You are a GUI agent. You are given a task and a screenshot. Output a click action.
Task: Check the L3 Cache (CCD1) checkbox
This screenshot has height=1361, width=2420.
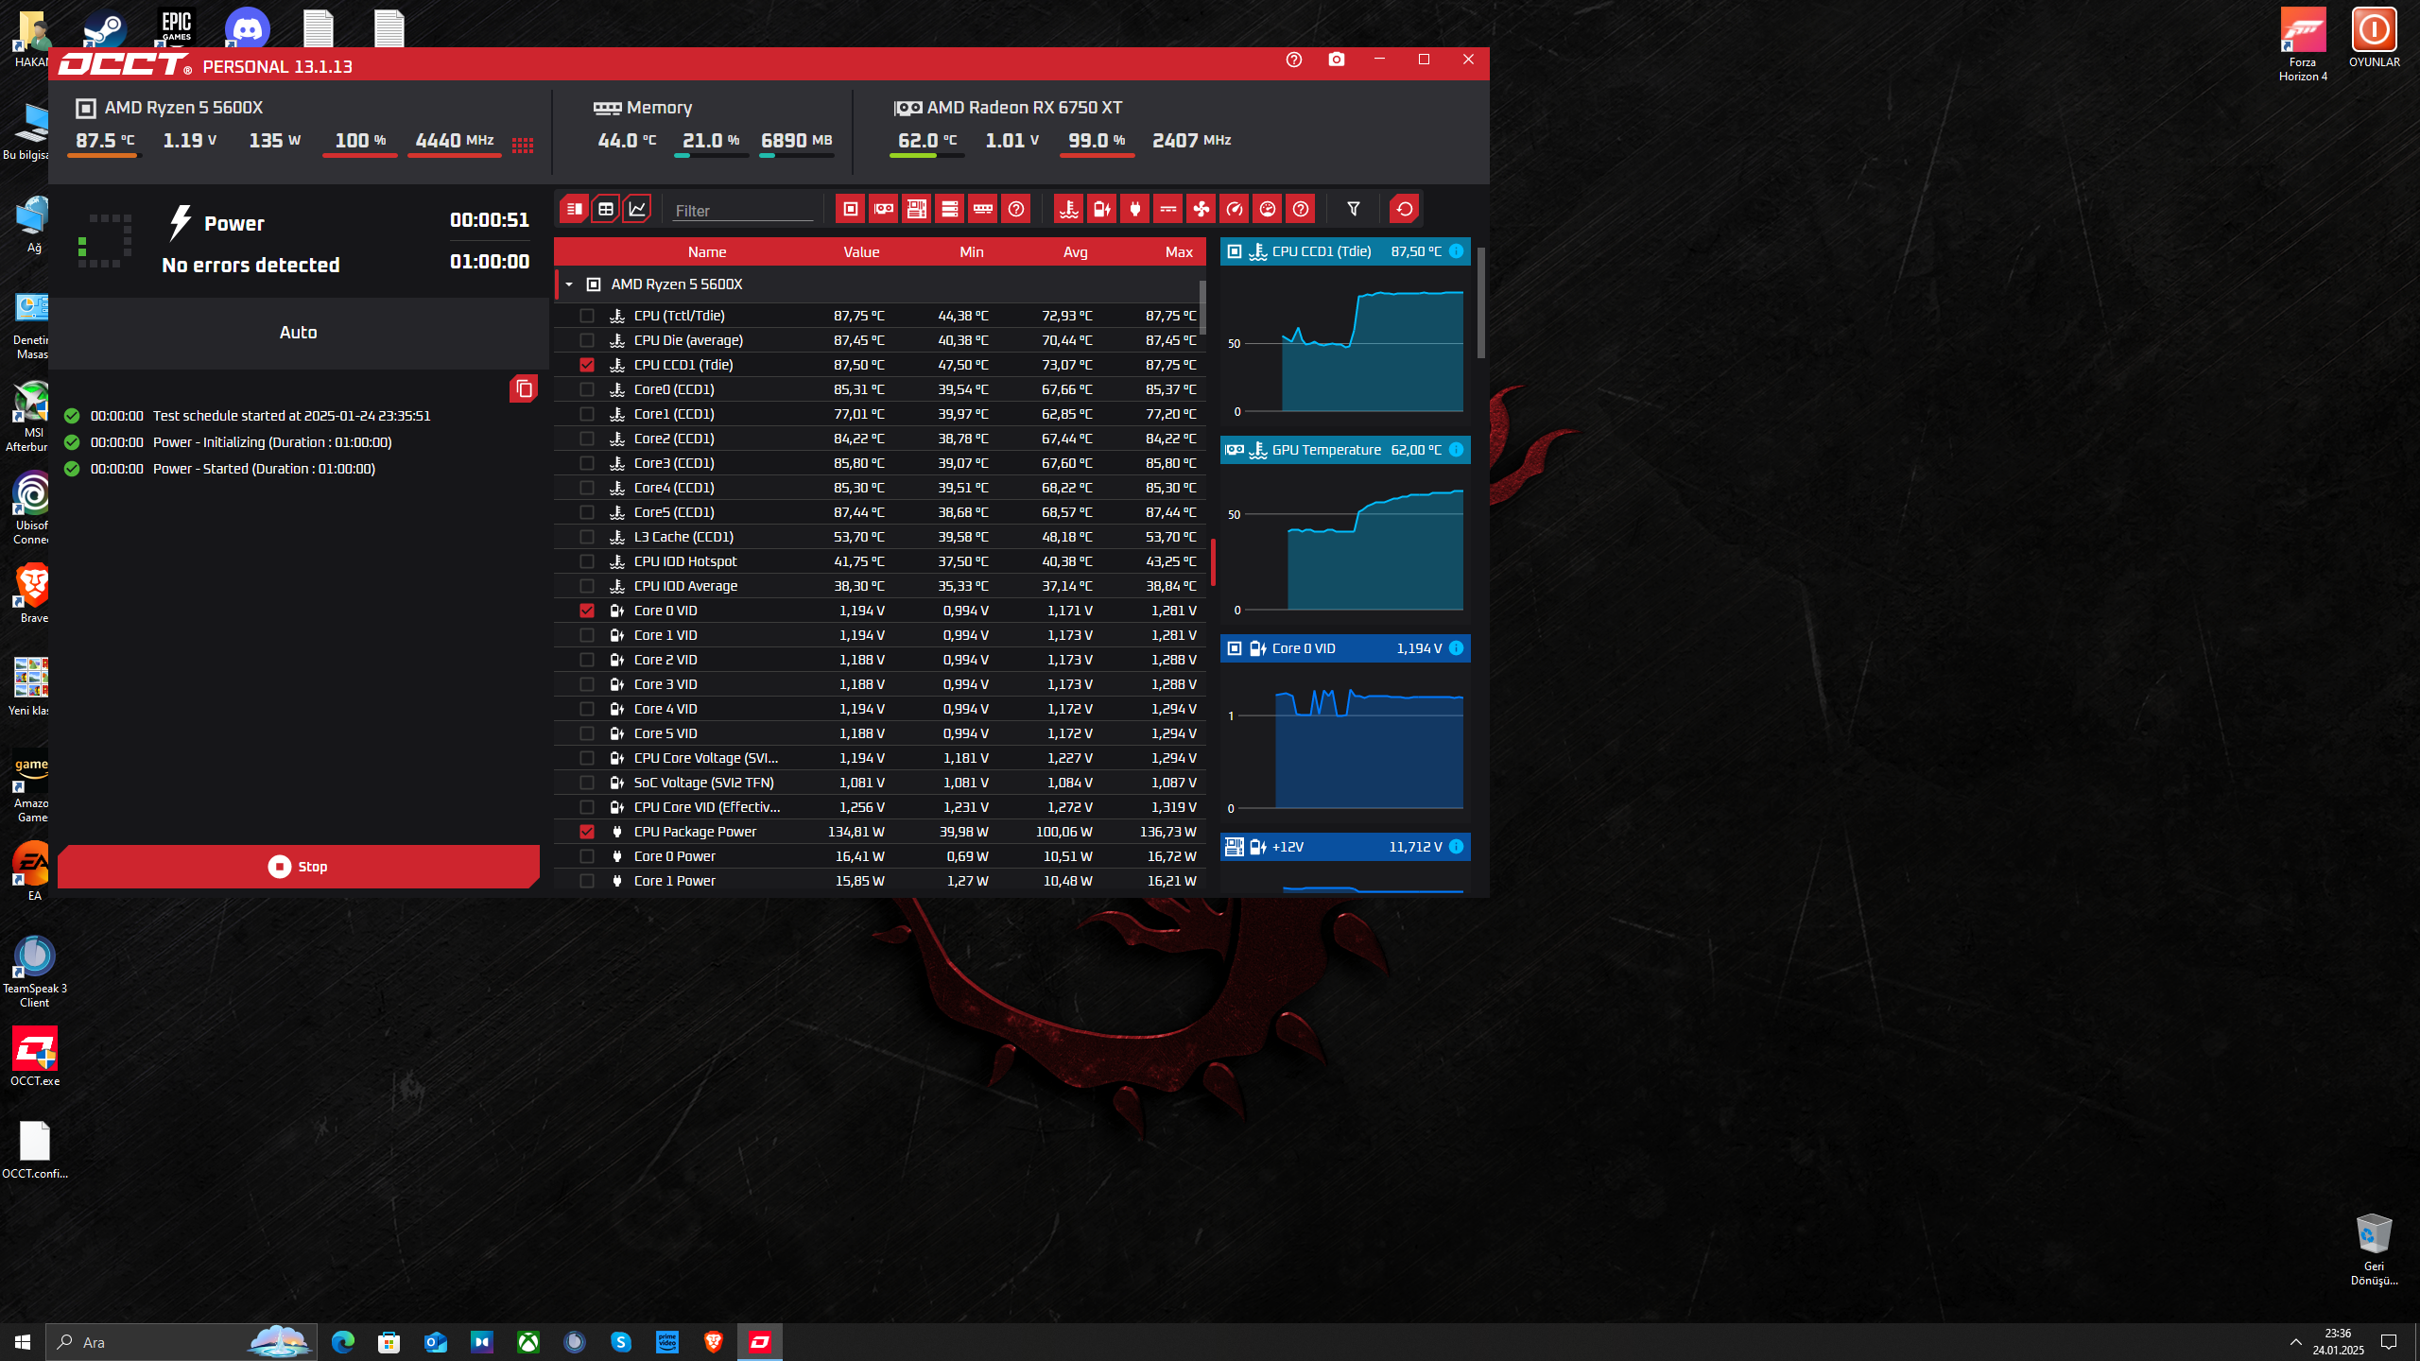[x=587, y=537]
